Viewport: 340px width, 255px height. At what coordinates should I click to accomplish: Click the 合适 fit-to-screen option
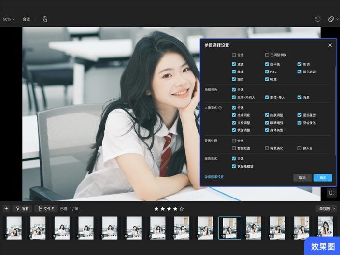tap(26, 19)
